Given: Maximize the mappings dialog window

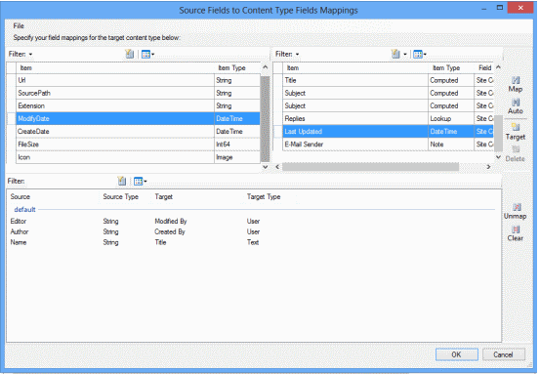Looking at the screenshot, I should pyautogui.click(x=500, y=8).
